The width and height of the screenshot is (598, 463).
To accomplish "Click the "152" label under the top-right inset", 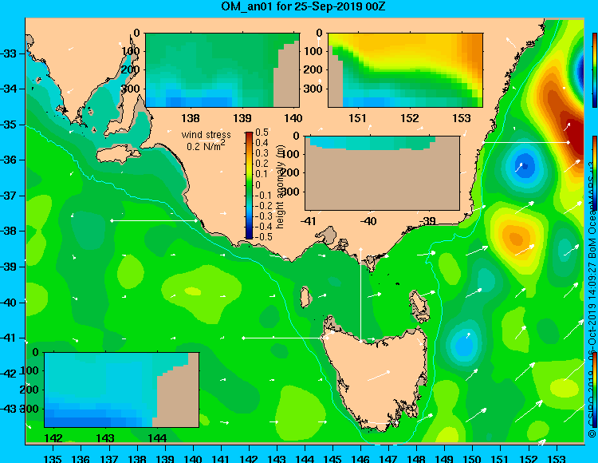I will [410, 118].
